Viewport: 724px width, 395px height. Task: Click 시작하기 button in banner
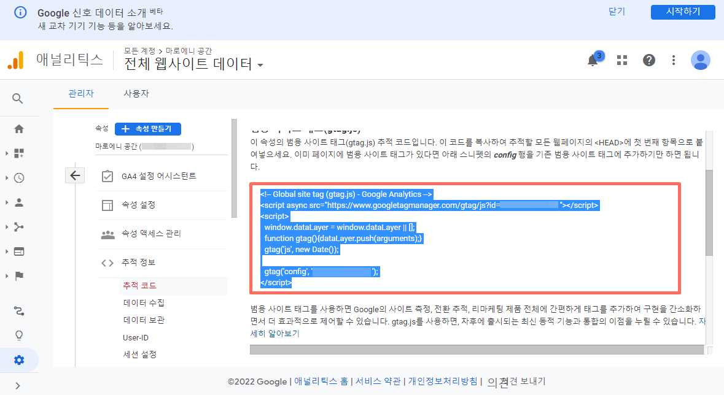click(683, 12)
